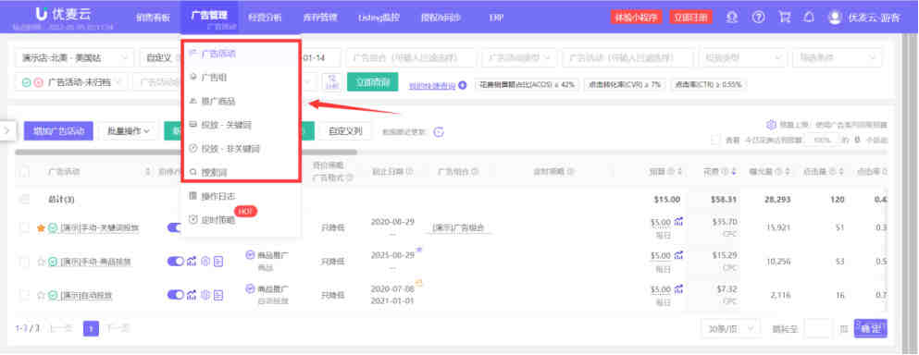
Task: Open the 自定义 date range dropdown
Action: [160, 58]
